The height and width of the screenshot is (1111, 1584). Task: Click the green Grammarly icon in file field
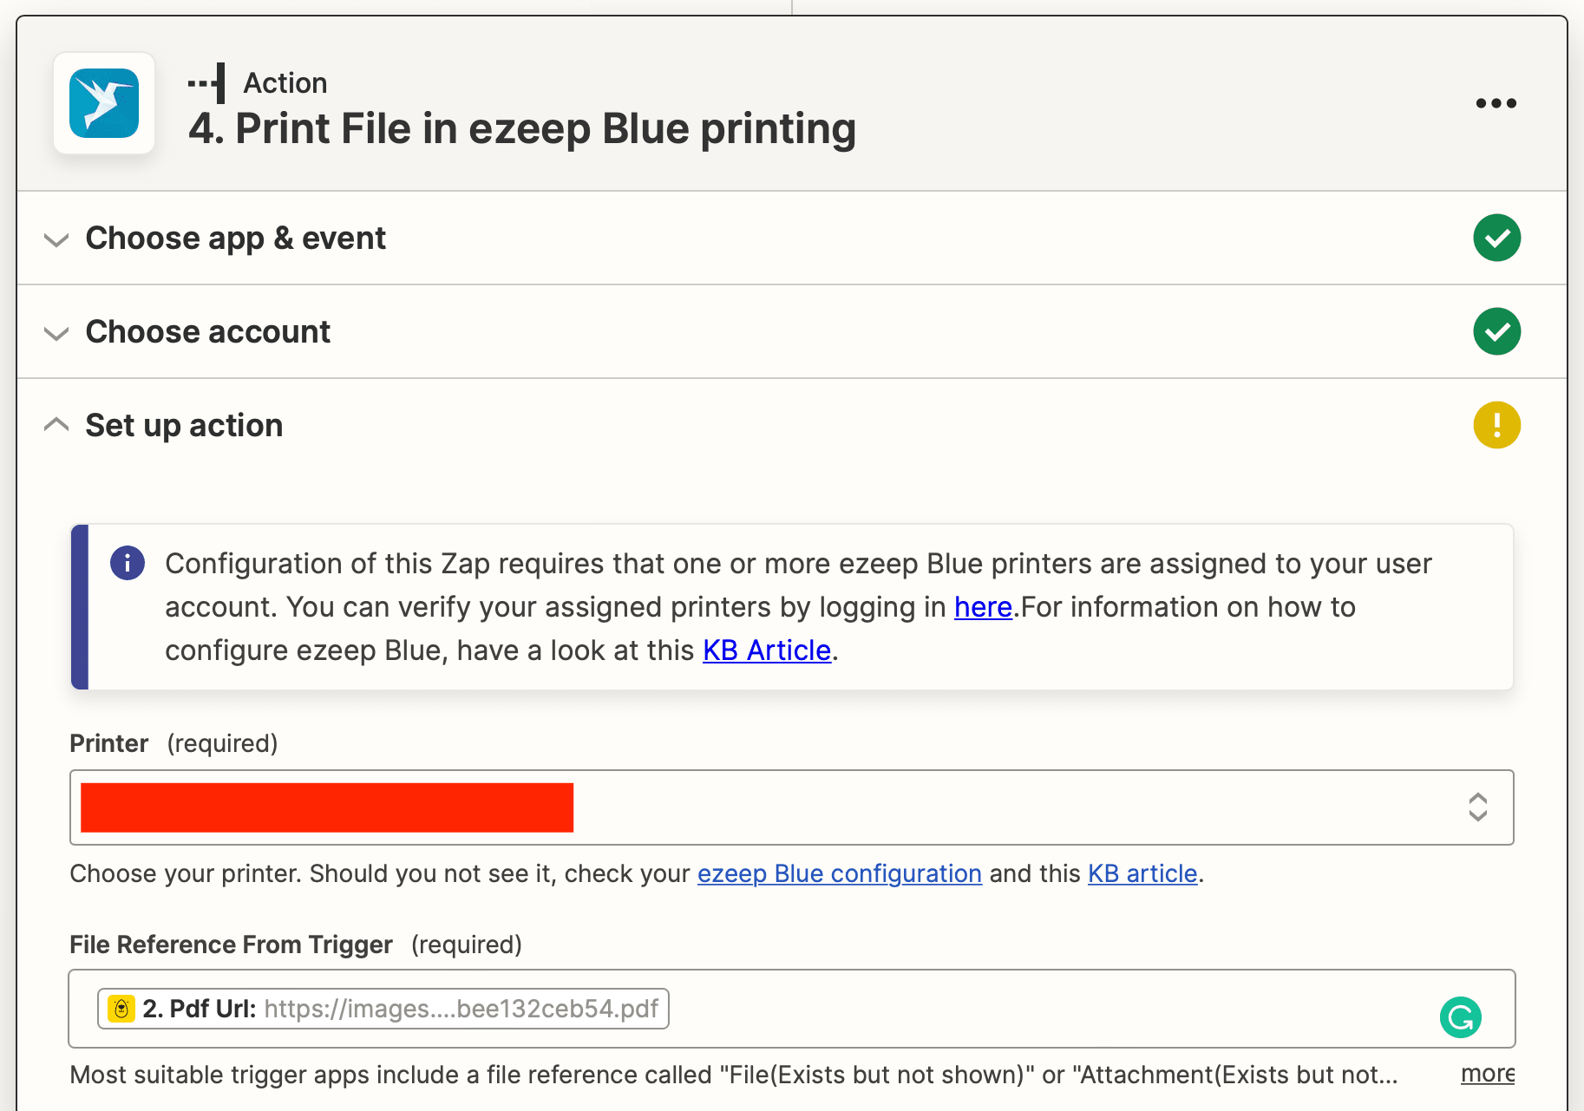pos(1460,1016)
